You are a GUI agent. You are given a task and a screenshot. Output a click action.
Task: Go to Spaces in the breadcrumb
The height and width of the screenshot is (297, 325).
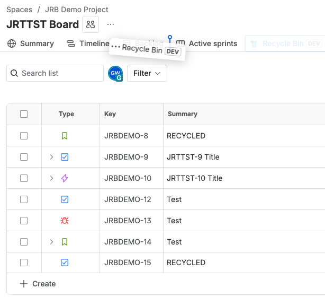(x=19, y=10)
